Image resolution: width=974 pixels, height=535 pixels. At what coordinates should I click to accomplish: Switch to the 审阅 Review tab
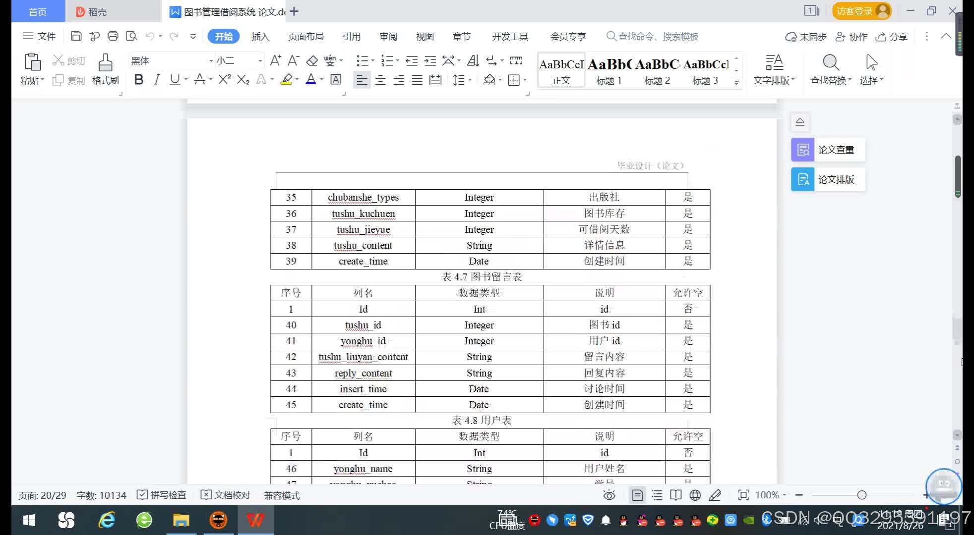[x=388, y=36]
